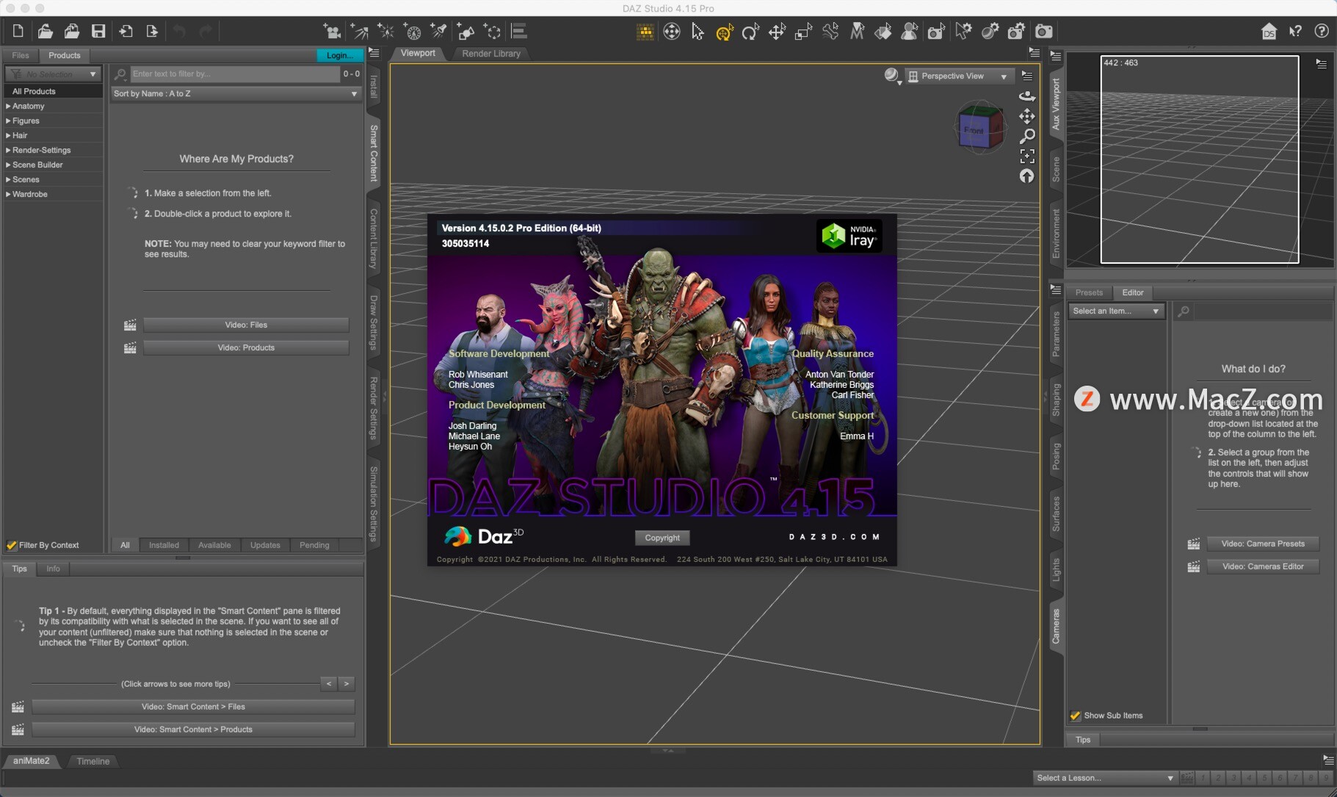1337x797 pixels.
Task: Open the viewport draw style sphere menu
Action: coord(892,76)
